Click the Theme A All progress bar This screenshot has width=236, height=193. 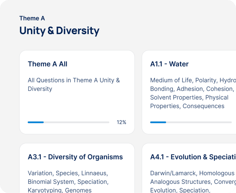pyautogui.click(x=68, y=122)
